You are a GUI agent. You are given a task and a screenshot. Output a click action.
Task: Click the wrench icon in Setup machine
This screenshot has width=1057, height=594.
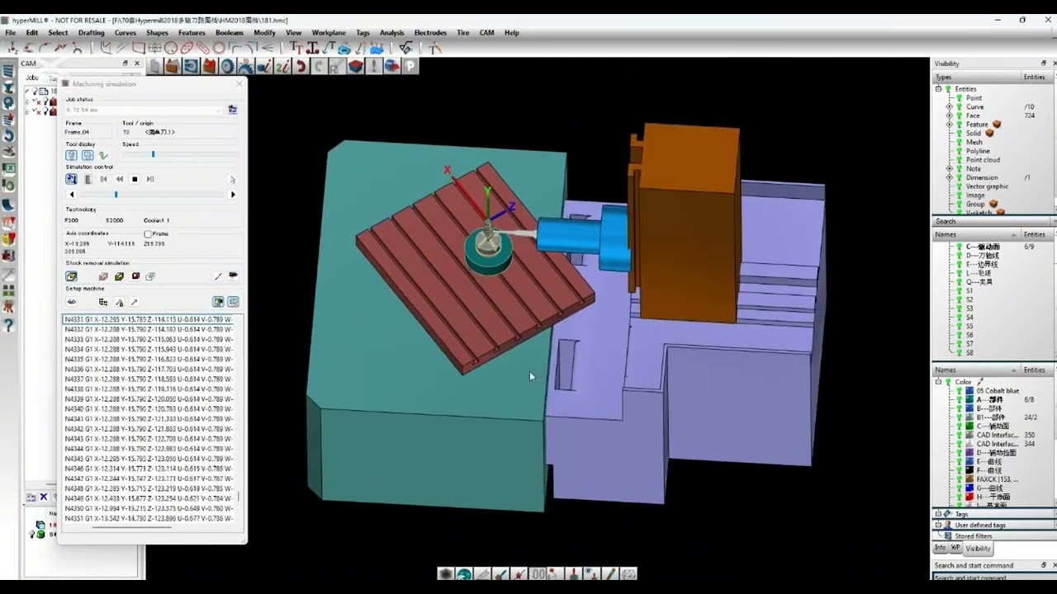(x=135, y=302)
